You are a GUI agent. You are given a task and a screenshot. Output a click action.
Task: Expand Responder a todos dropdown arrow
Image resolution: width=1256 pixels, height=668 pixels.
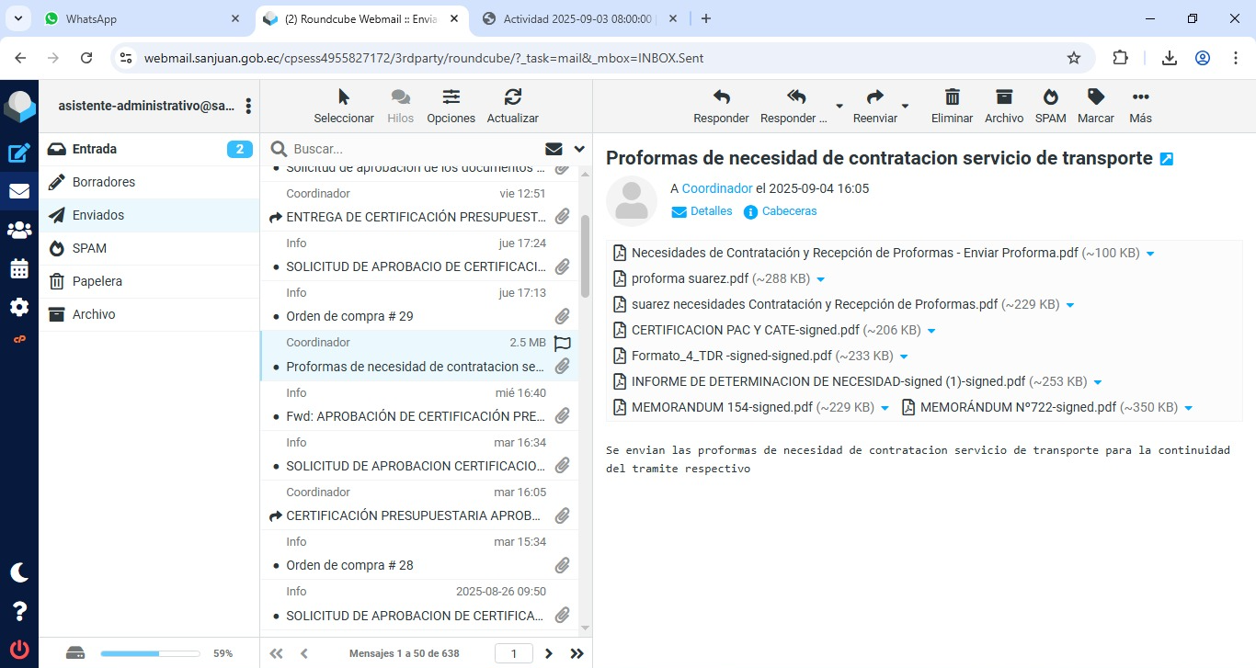[839, 106]
